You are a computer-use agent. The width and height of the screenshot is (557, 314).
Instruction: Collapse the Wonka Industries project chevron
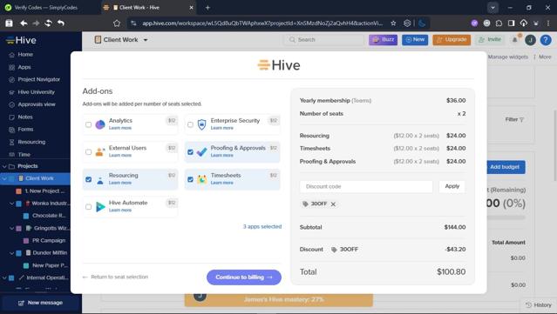pyautogui.click(x=11, y=204)
